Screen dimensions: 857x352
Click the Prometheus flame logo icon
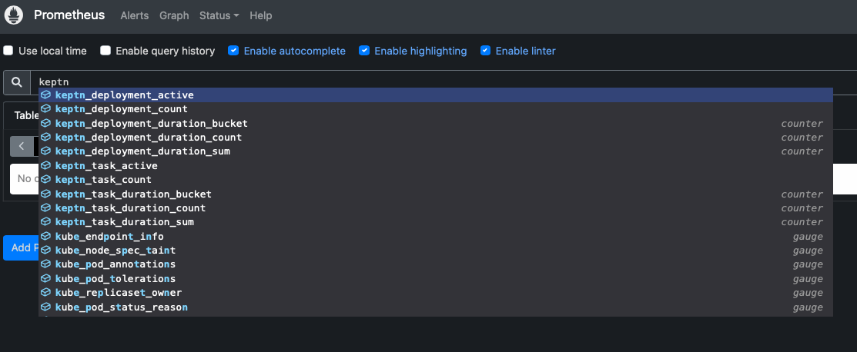14,15
